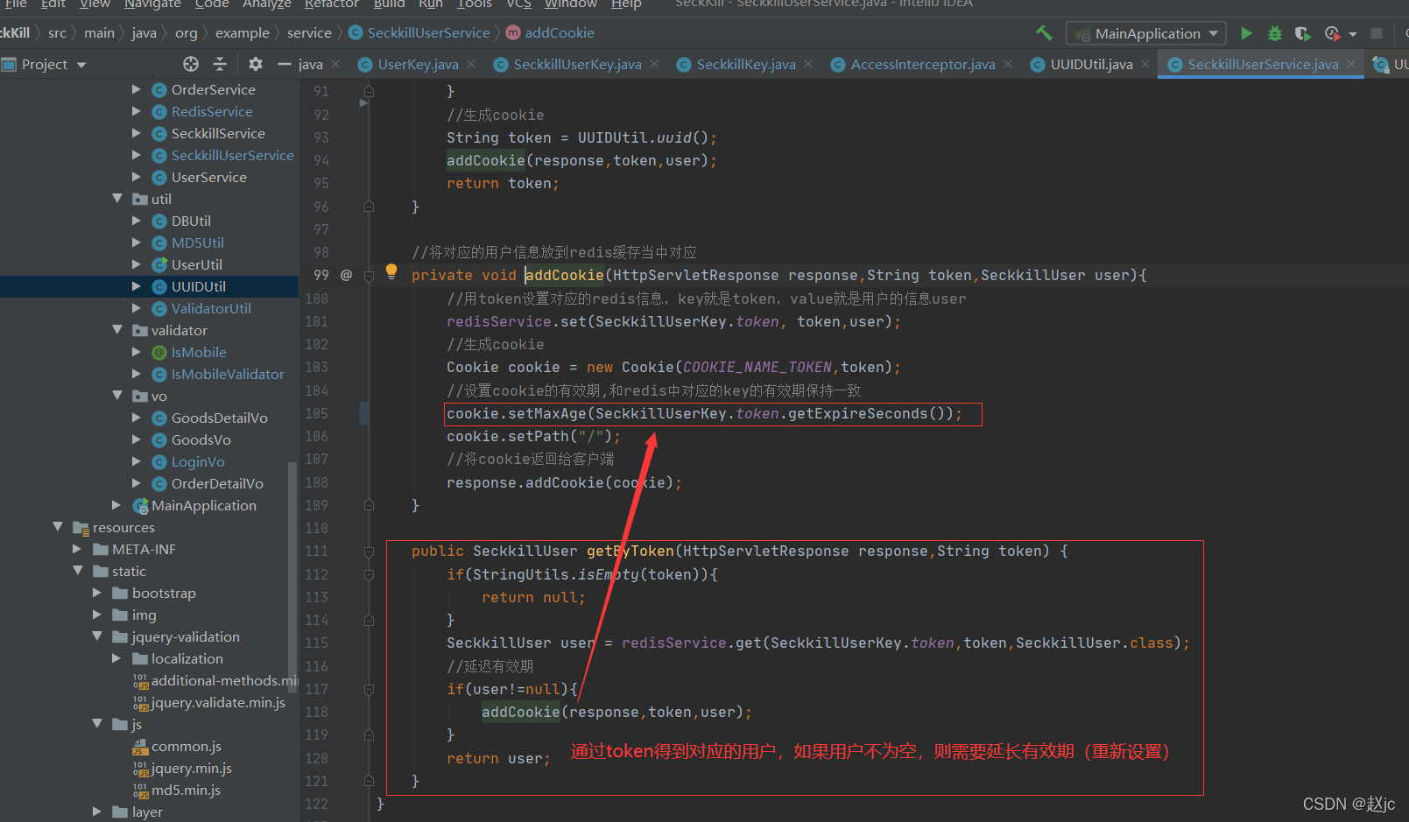Screen dimensions: 1409x822
Task: Open the MainApplication run configuration dropdown
Action: 1145,33
